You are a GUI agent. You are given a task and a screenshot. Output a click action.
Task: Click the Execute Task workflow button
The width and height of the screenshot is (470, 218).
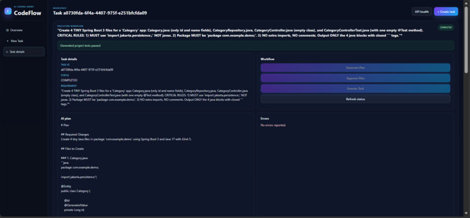(x=355, y=89)
